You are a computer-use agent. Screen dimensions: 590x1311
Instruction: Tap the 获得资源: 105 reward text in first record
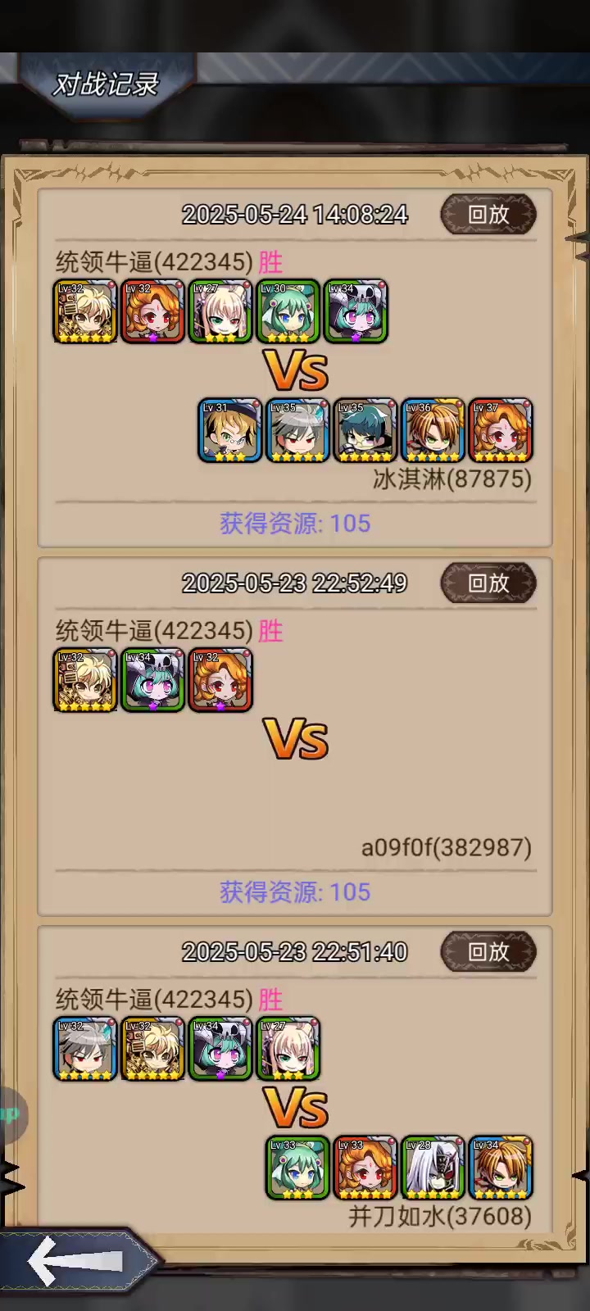pyautogui.click(x=295, y=524)
